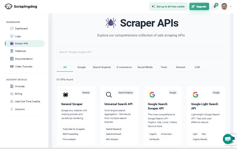This screenshot has height=149, width=237.
Task: Click Fresh data for AI agents tag
Action: (x=74, y=129)
